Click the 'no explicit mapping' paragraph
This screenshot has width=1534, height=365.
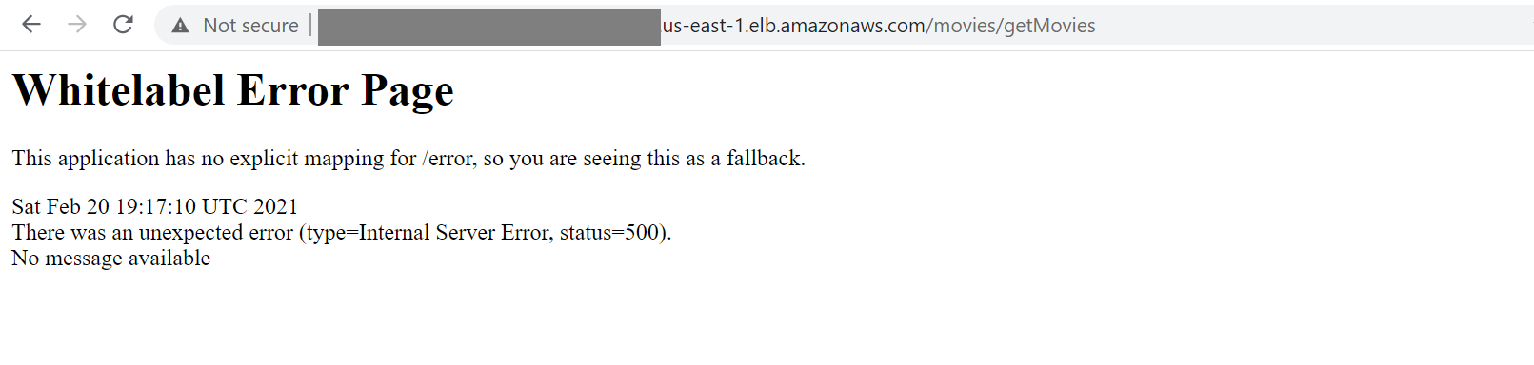tap(408, 158)
